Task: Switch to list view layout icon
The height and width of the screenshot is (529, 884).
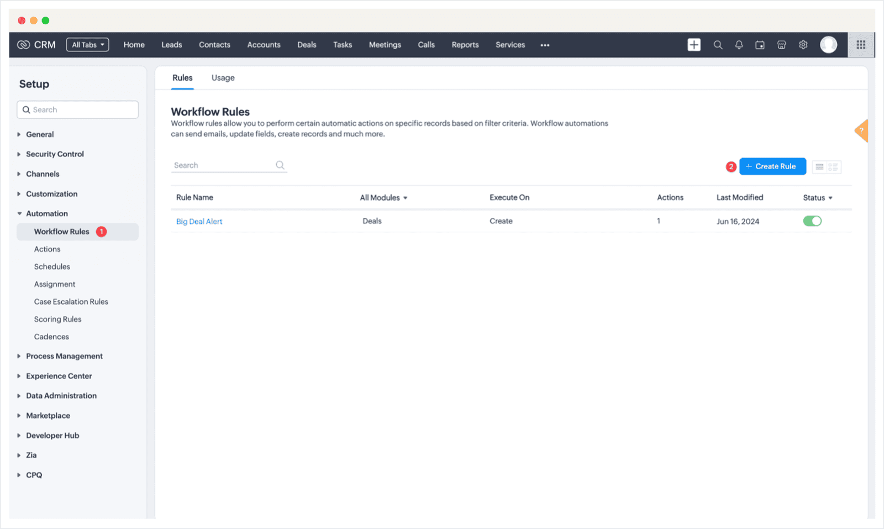Action: click(x=820, y=166)
